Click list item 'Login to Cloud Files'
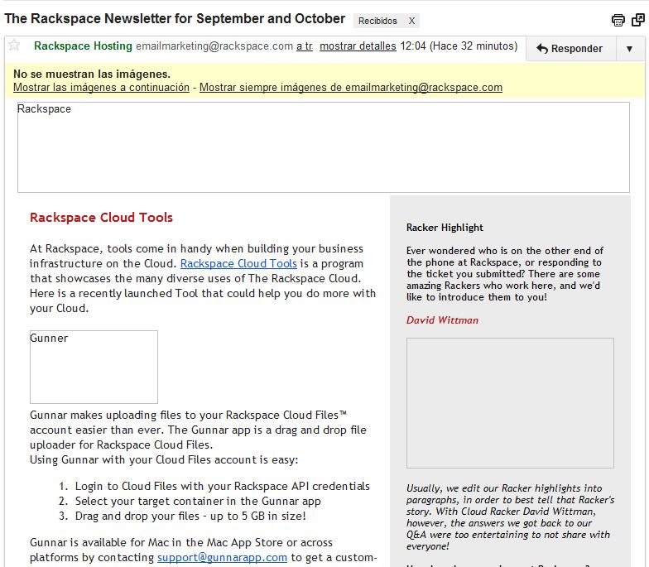This screenshot has height=567, width=649. pyautogui.click(x=222, y=487)
